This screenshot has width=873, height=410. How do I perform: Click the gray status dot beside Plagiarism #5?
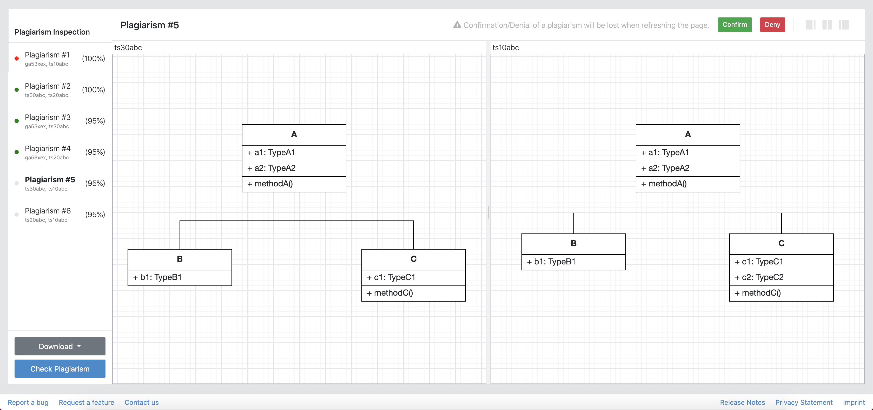[x=17, y=183]
